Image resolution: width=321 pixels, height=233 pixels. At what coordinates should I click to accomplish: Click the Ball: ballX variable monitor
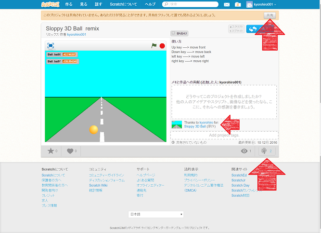[x=62, y=55]
